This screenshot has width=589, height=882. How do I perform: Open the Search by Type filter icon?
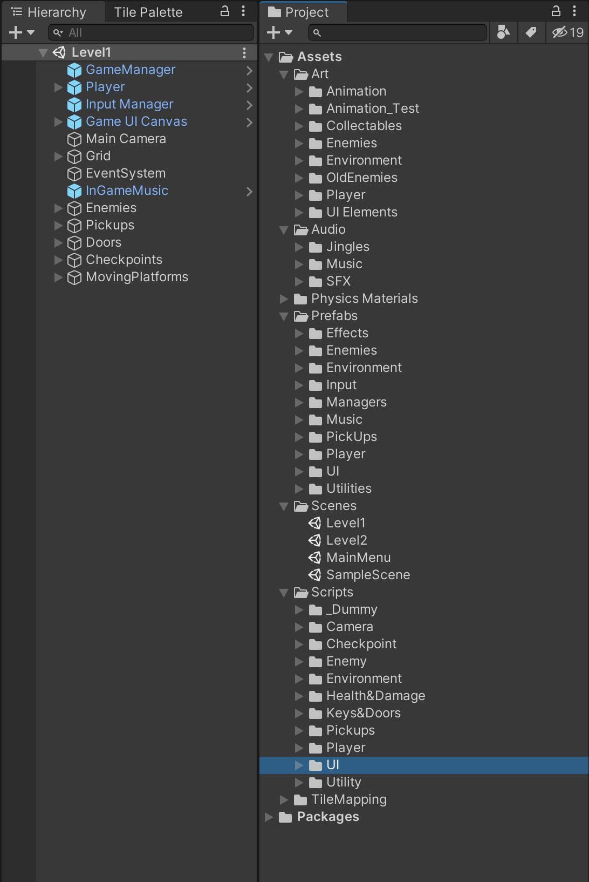503,33
